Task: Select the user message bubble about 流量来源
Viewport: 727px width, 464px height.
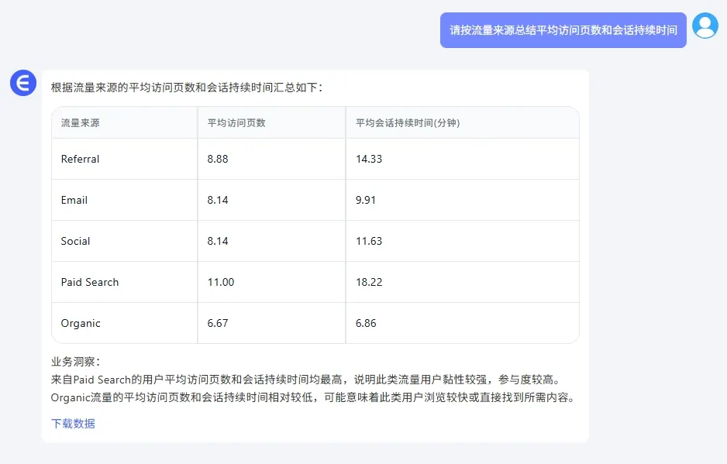Action: tap(563, 30)
